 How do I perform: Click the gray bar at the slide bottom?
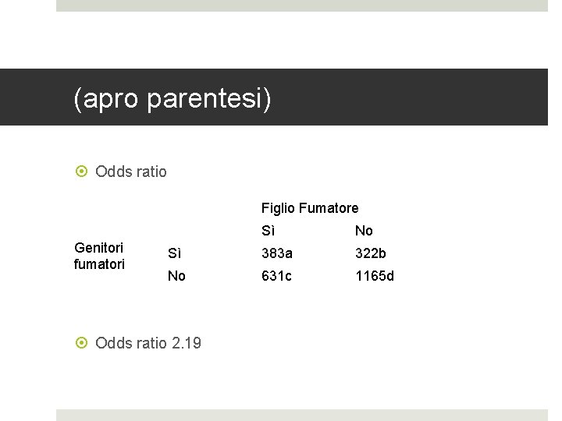[301, 415]
